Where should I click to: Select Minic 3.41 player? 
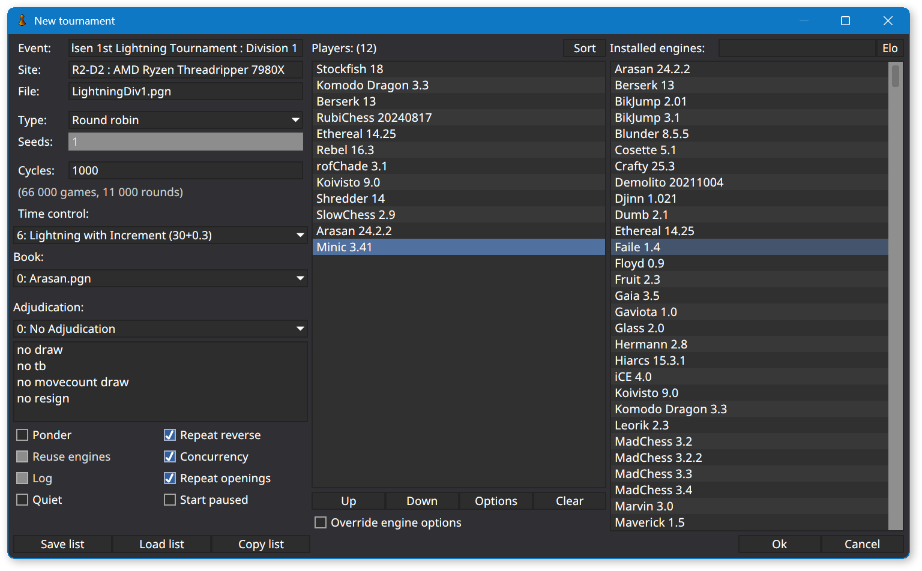[x=459, y=247]
